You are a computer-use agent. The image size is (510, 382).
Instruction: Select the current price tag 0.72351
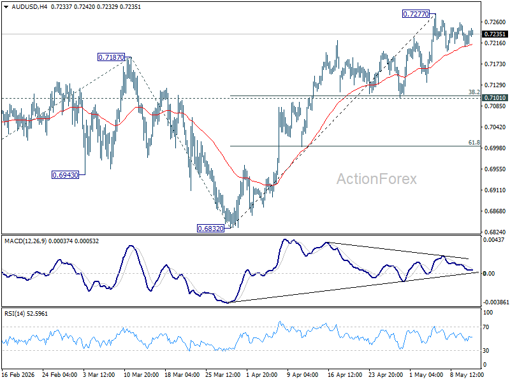495,34
